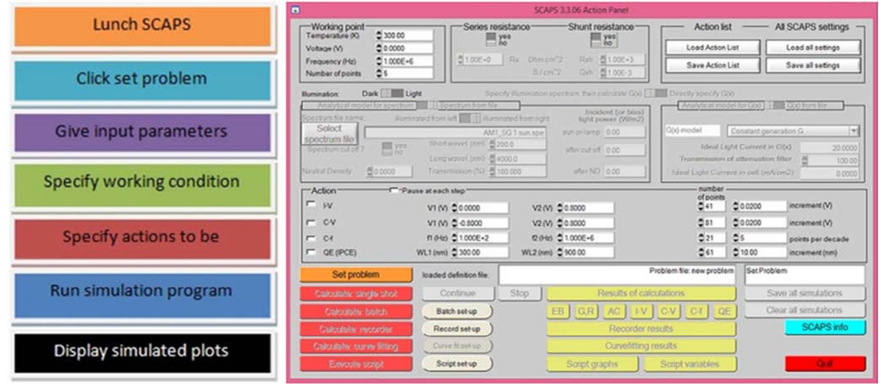Click the red Quit button
Viewport: 881px width, 387px height.
coord(825,363)
